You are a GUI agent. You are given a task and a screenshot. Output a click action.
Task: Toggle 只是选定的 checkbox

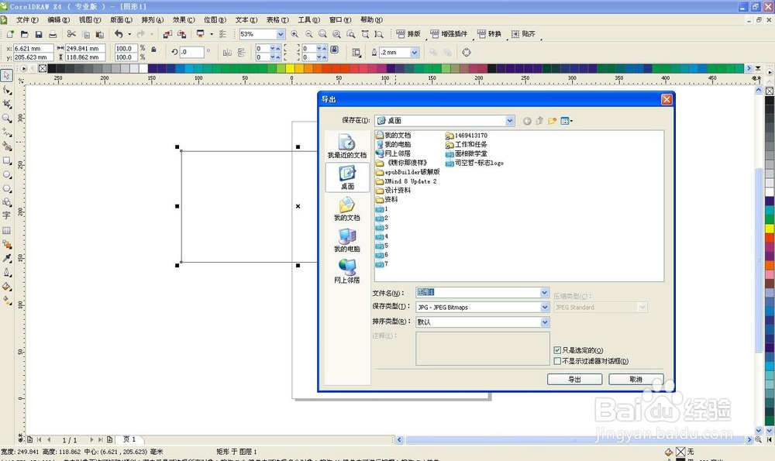557,350
